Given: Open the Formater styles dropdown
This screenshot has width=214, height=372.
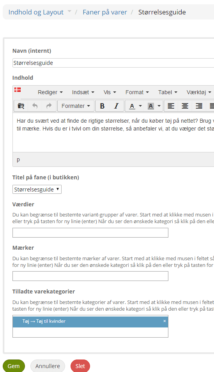Looking at the screenshot, I should (x=76, y=106).
